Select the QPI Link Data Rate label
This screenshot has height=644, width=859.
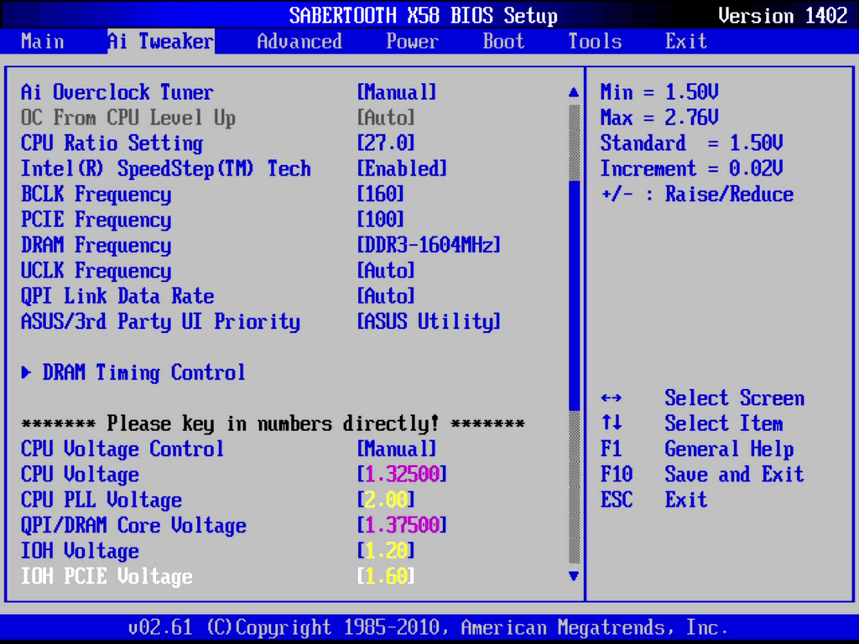click(117, 296)
